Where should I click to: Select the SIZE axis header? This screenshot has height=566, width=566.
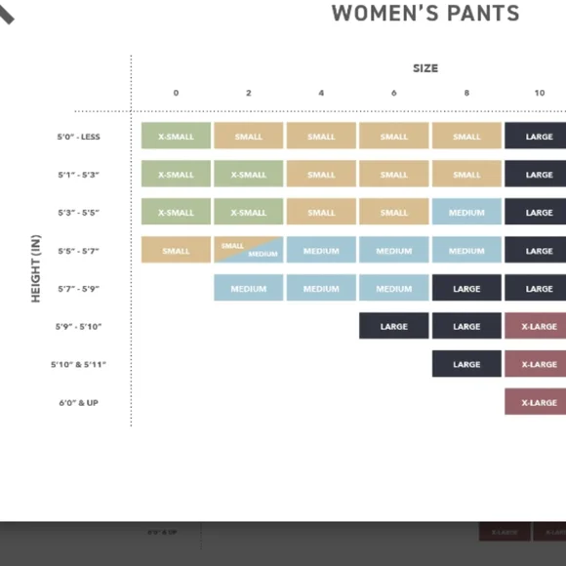425,68
